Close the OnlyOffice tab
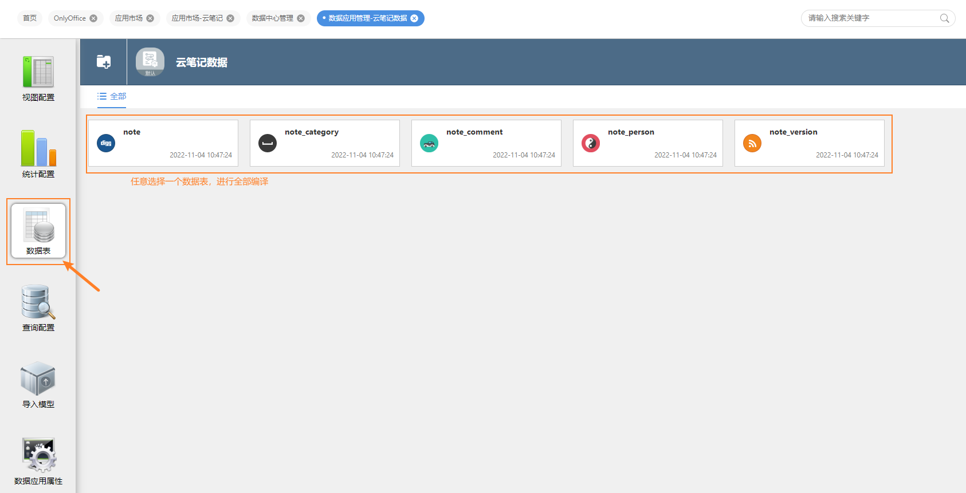Screen dimensions: 966x493 tap(93, 18)
